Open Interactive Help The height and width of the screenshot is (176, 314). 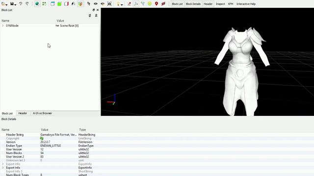click(x=246, y=4)
